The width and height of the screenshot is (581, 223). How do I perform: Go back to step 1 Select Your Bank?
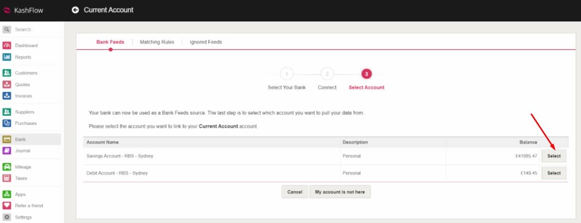(287, 74)
